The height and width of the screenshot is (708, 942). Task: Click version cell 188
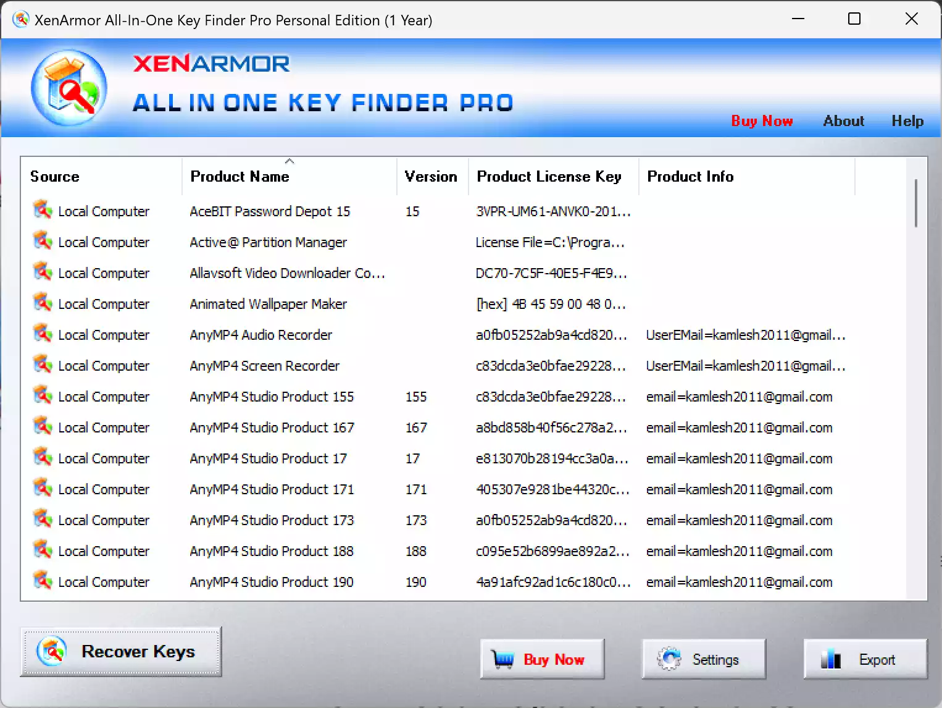(x=415, y=551)
